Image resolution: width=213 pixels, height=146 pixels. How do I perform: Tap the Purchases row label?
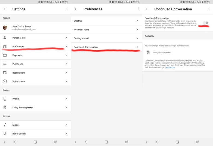[18, 64]
